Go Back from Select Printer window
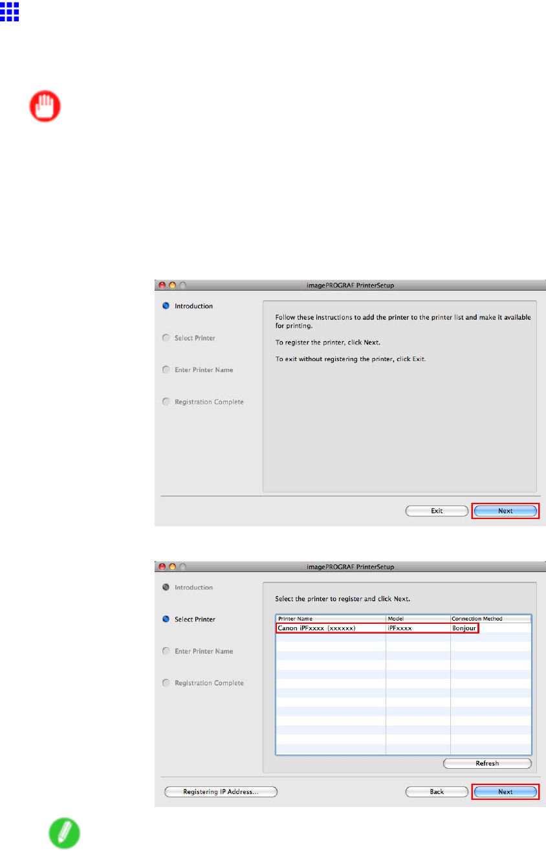The image size is (546, 851). point(437,791)
